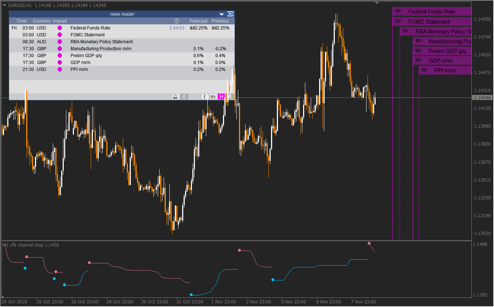Click the 08:30 time cell for the AUD event

point(28,42)
